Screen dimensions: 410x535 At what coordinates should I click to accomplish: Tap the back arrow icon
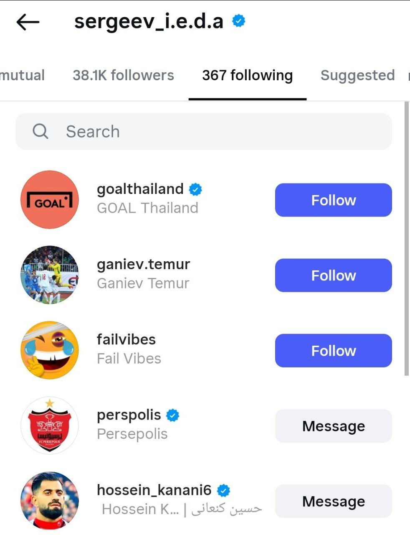pos(28,22)
